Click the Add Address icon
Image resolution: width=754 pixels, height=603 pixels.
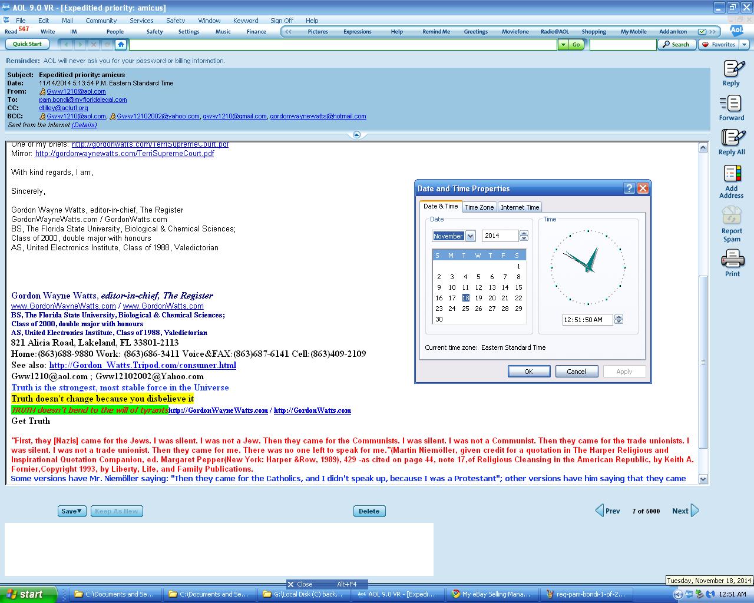732,174
